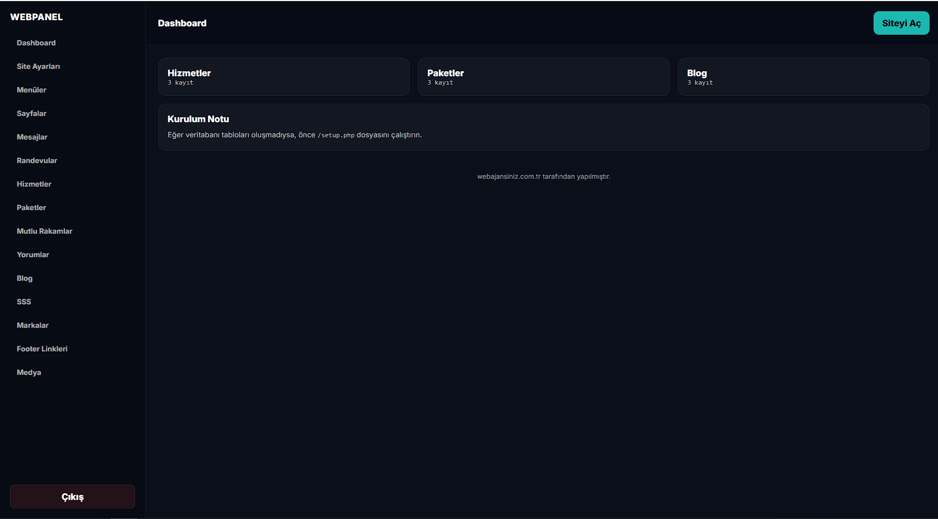Open the Yorumlar section
The image size is (938, 519).
33,255
